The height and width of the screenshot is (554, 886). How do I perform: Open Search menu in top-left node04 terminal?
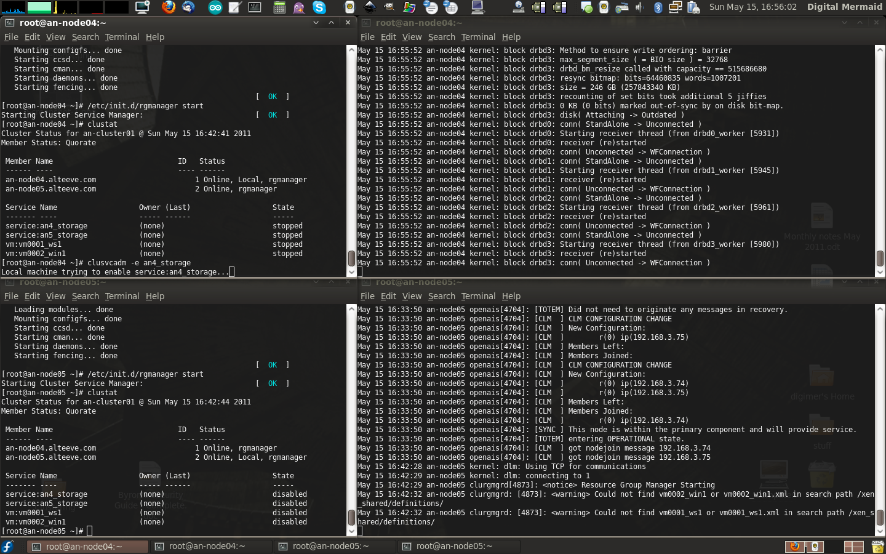[x=85, y=37]
